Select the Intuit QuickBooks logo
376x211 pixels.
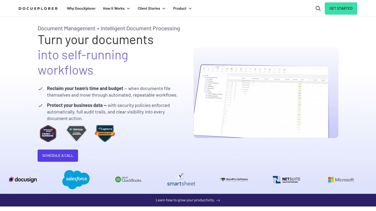[x=128, y=179]
